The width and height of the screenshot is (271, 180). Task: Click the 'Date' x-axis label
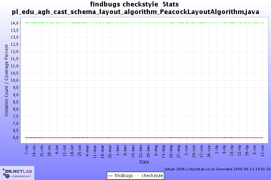point(144,162)
